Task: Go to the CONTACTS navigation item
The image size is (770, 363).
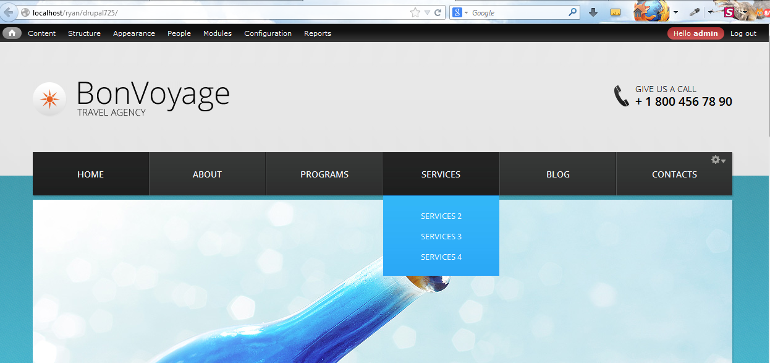Action: click(x=674, y=174)
